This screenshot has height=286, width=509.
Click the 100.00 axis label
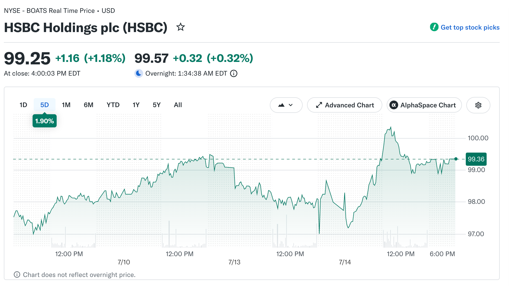[x=478, y=138]
